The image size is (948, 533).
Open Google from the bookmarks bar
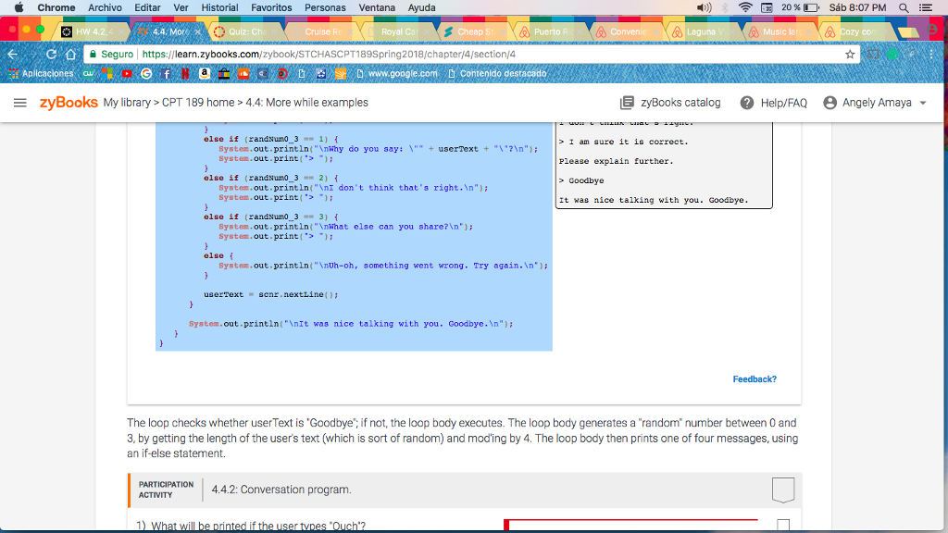tap(145, 74)
